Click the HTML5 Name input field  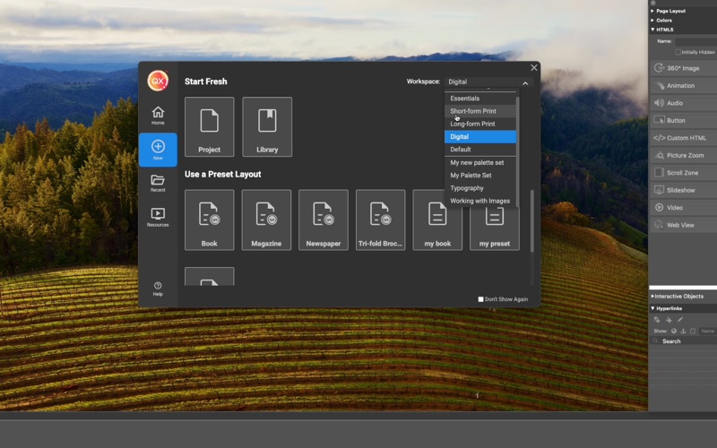coord(696,41)
